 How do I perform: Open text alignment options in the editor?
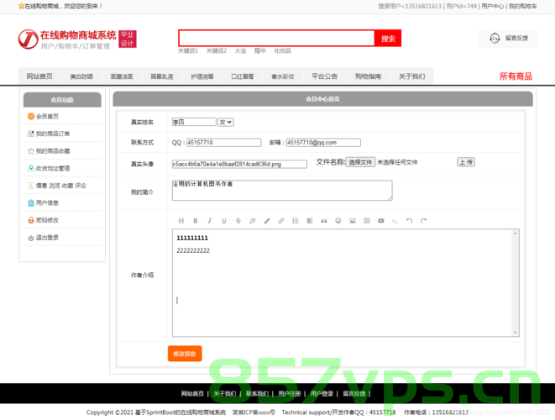tap(310, 221)
